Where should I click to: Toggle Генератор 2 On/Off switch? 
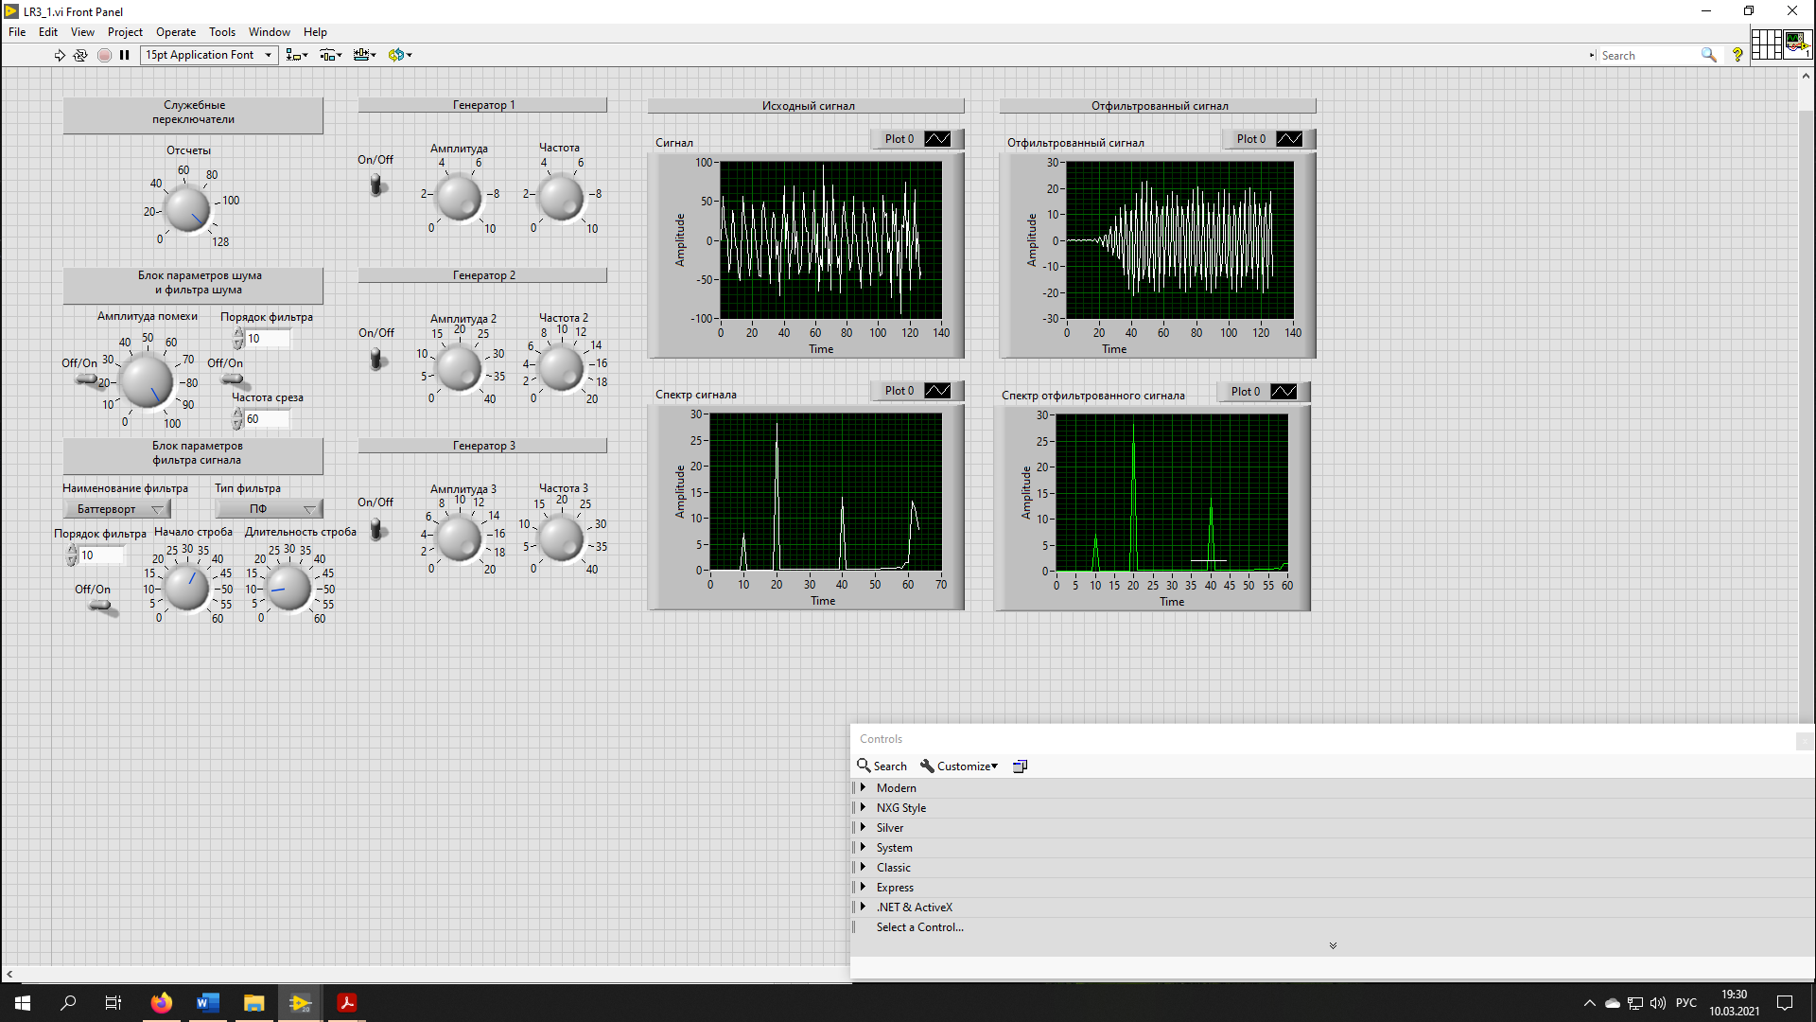[x=376, y=359]
